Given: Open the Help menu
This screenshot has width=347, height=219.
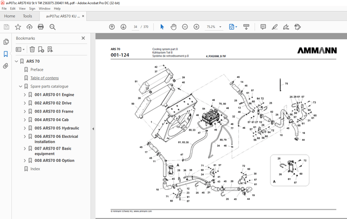Looking at the screenshot, I should tap(57, 8).
